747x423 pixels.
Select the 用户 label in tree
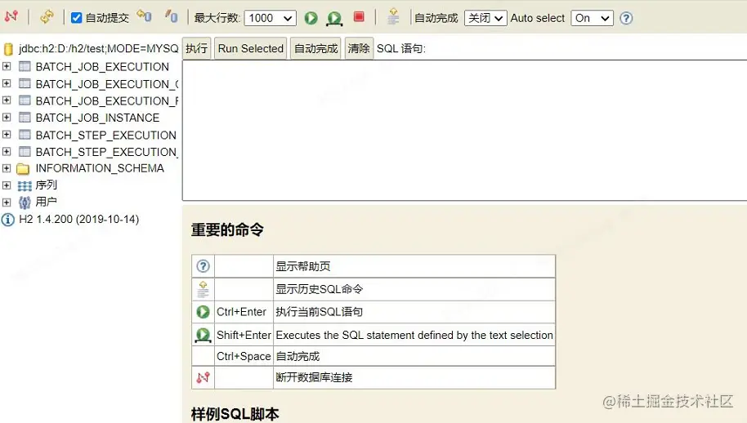point(47,202)
